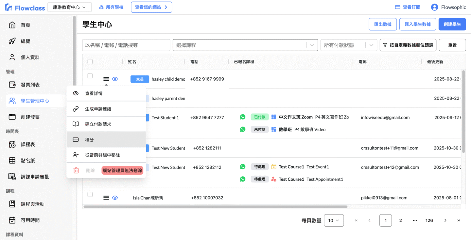Image resolution: width=471 pixels, height=240 pixels.
Task: Change per-page count dropdown showing 10
Action: [334, 220]
